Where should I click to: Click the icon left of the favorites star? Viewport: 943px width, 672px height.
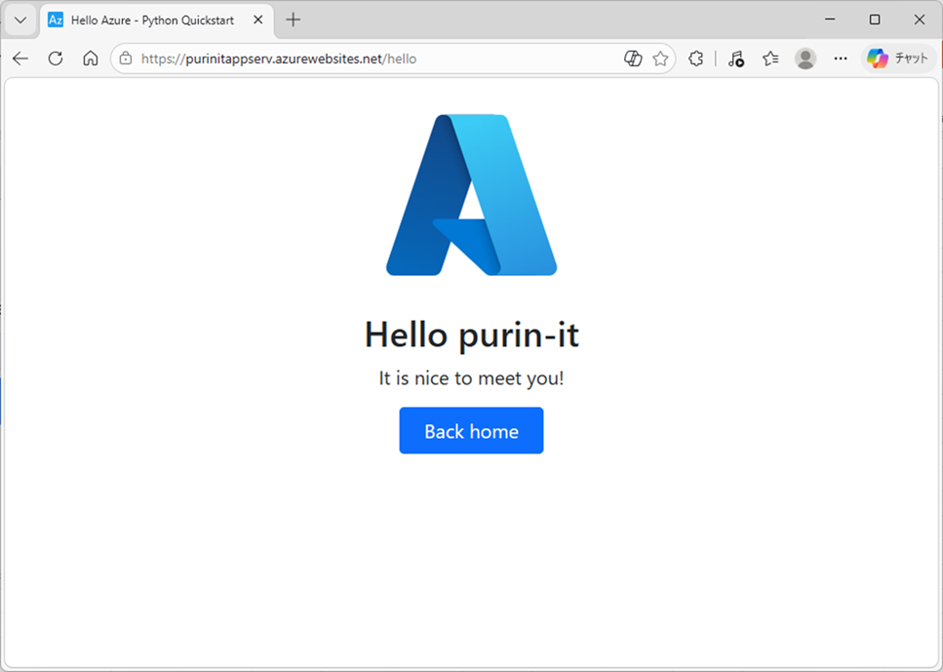pyautogui.click(x=633, y=59)
